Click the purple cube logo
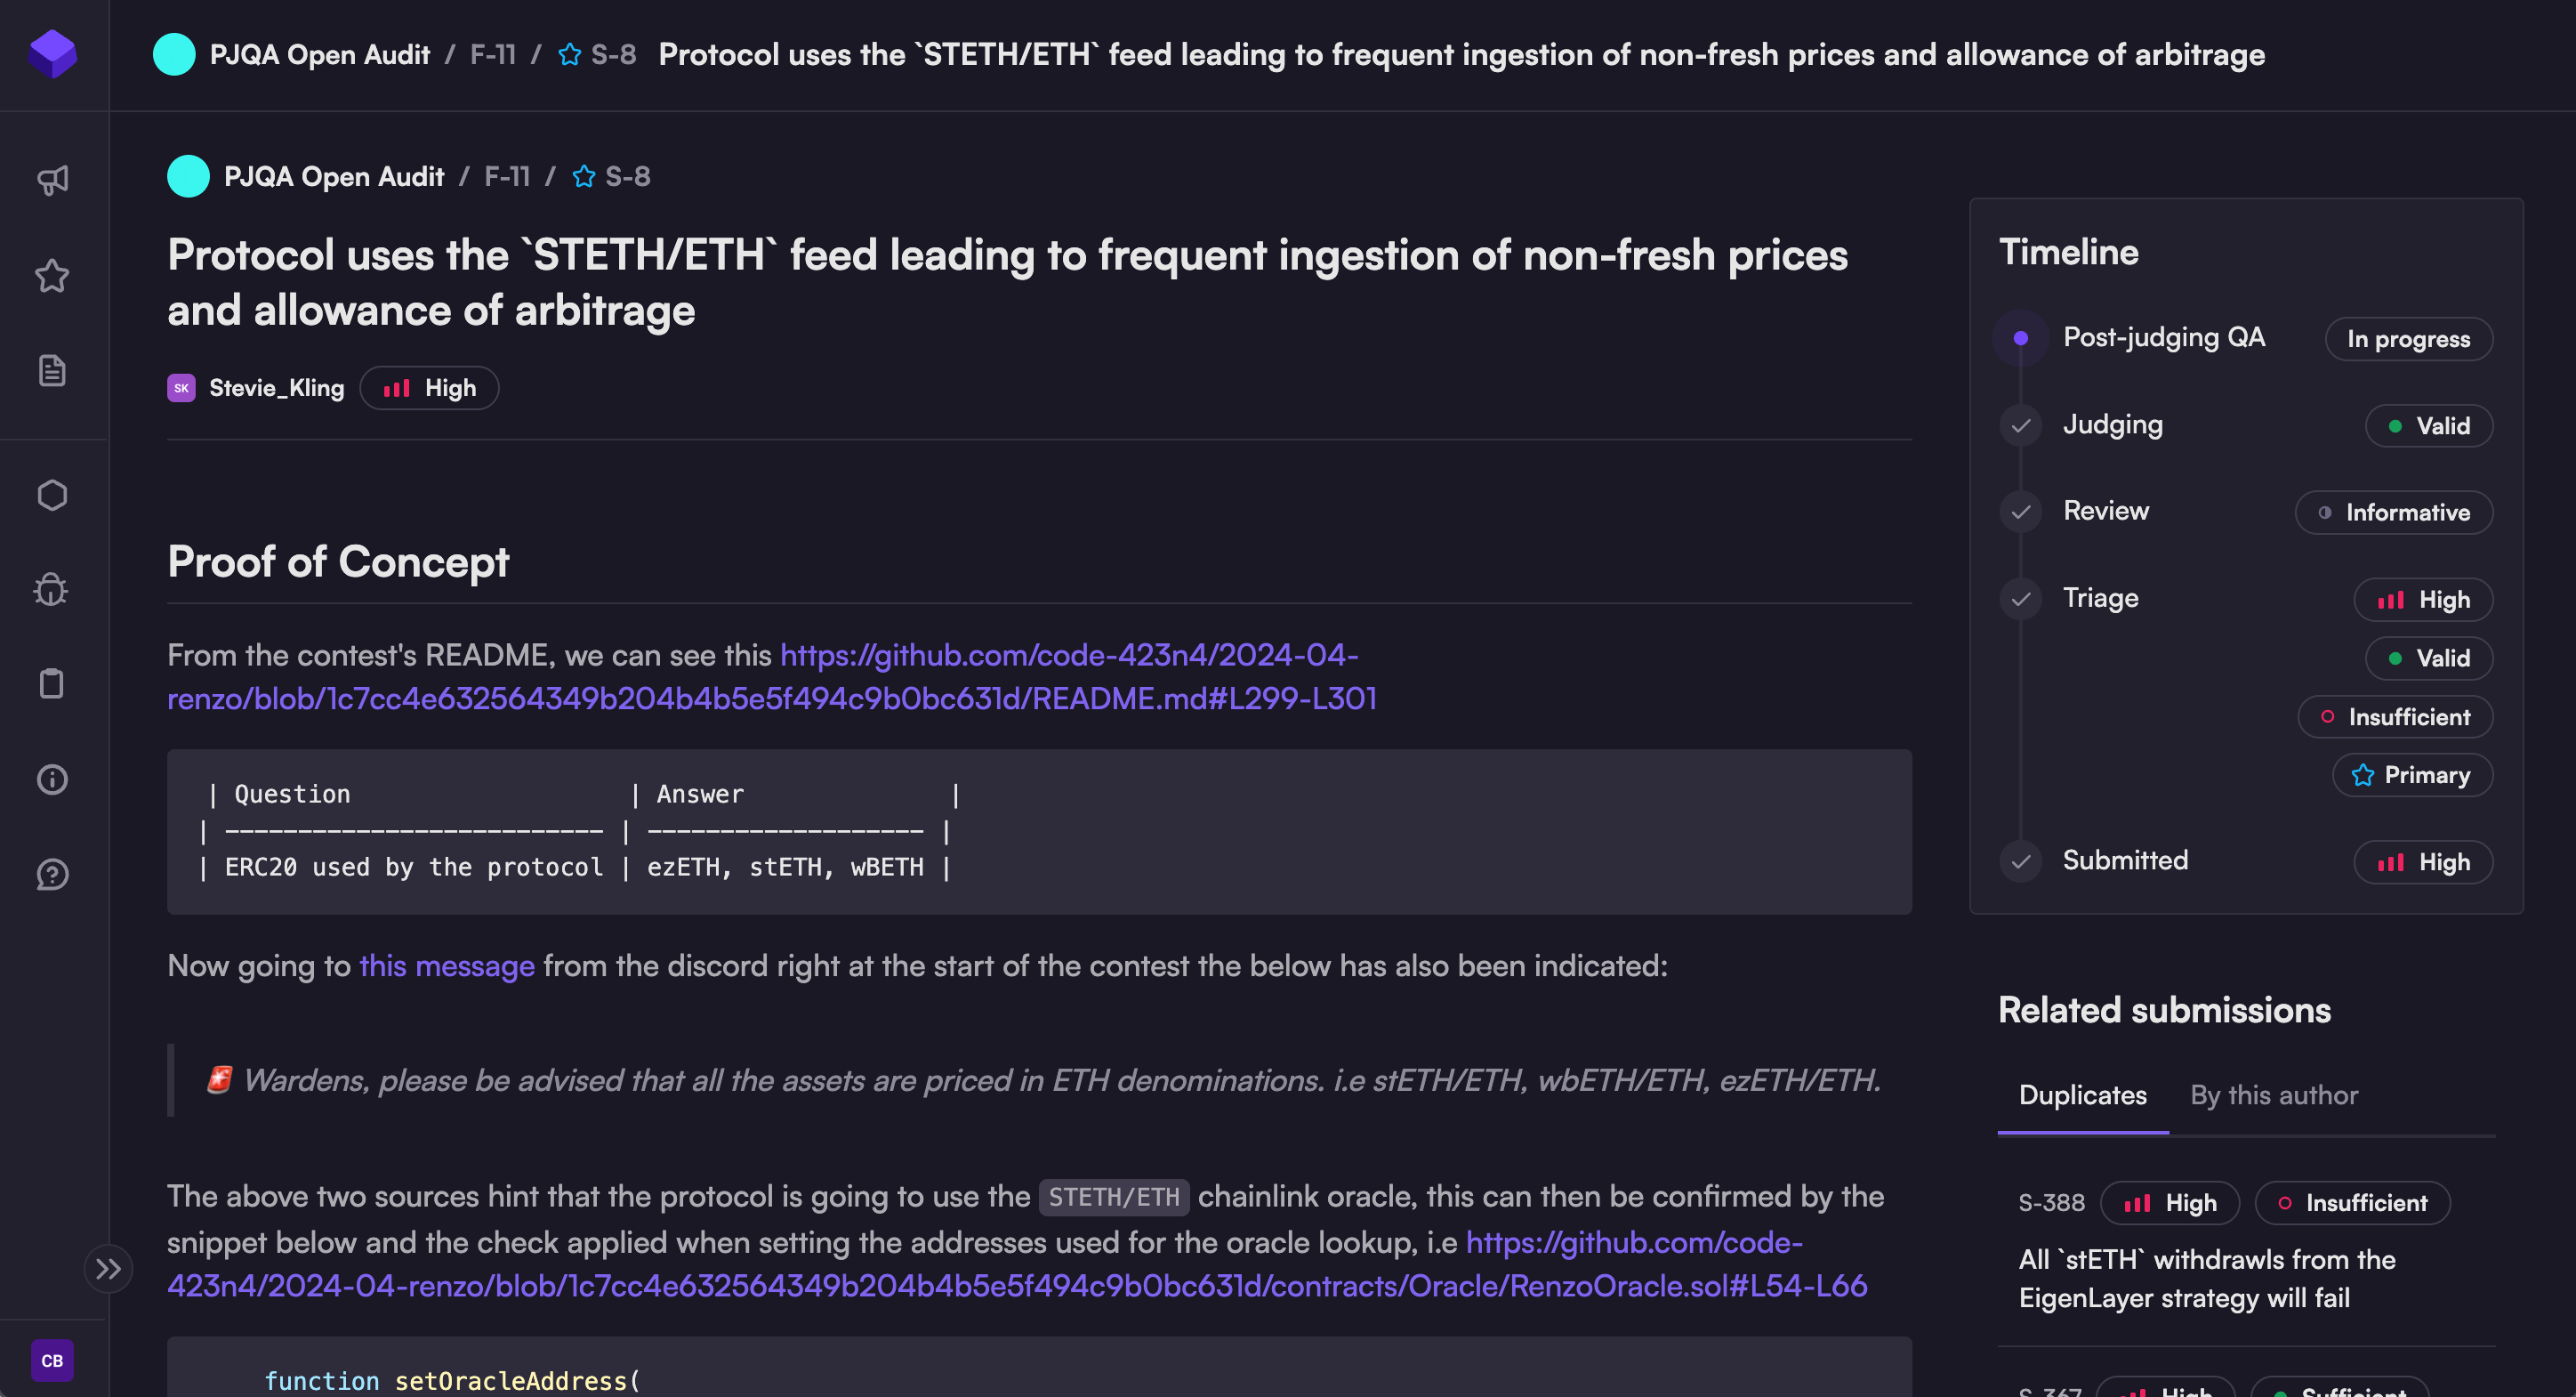The height and width of the screenshot is (1397, 2576). coord(53,53)
